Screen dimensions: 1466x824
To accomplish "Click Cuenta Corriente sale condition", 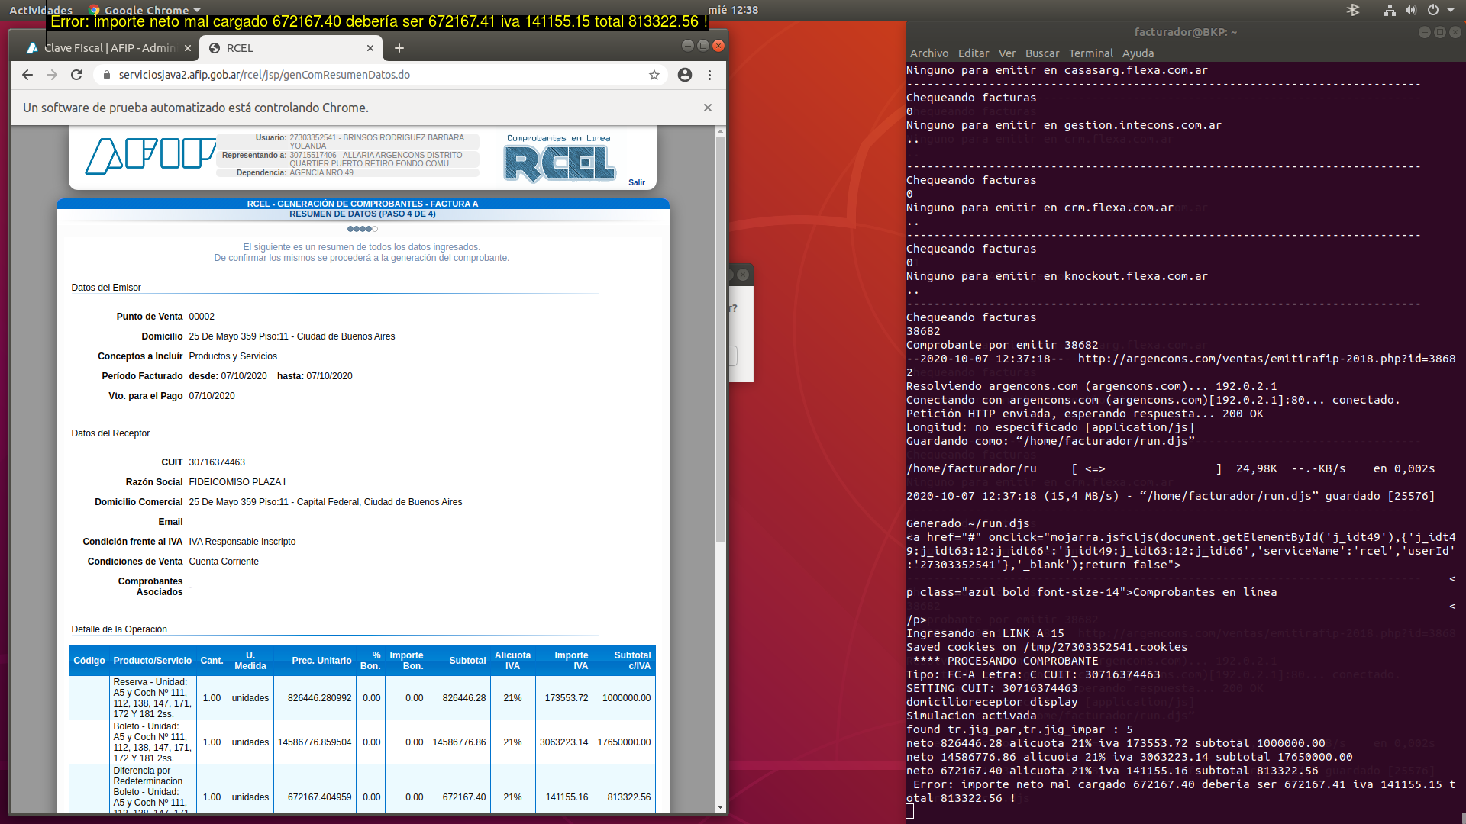I will [224, 562].
